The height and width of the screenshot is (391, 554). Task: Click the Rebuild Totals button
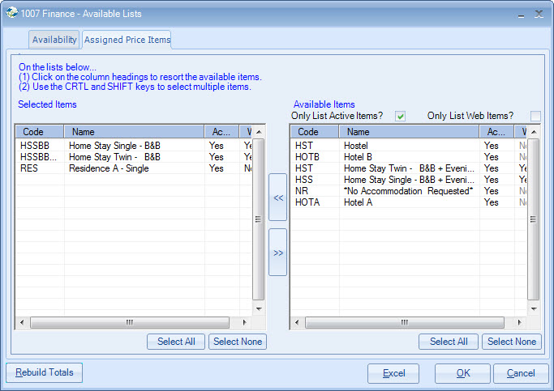pos(44,373)
